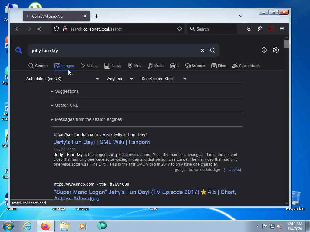Screen dimensions: 310x232
Task: Open the Action Center flag icon
Action: pyautogui.click(x=265, y=226)
